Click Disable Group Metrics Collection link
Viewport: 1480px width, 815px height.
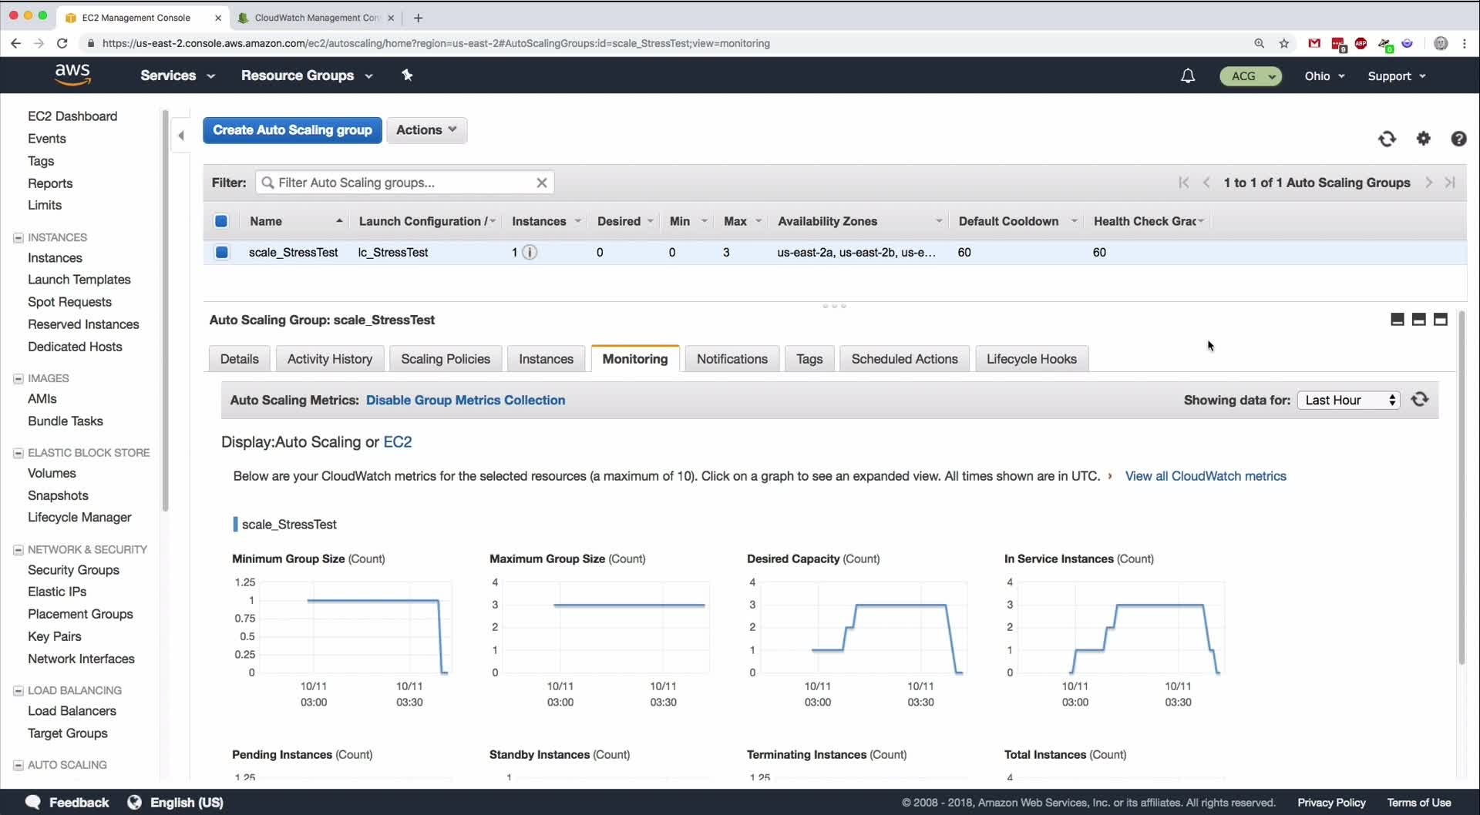tap(466, 400)
